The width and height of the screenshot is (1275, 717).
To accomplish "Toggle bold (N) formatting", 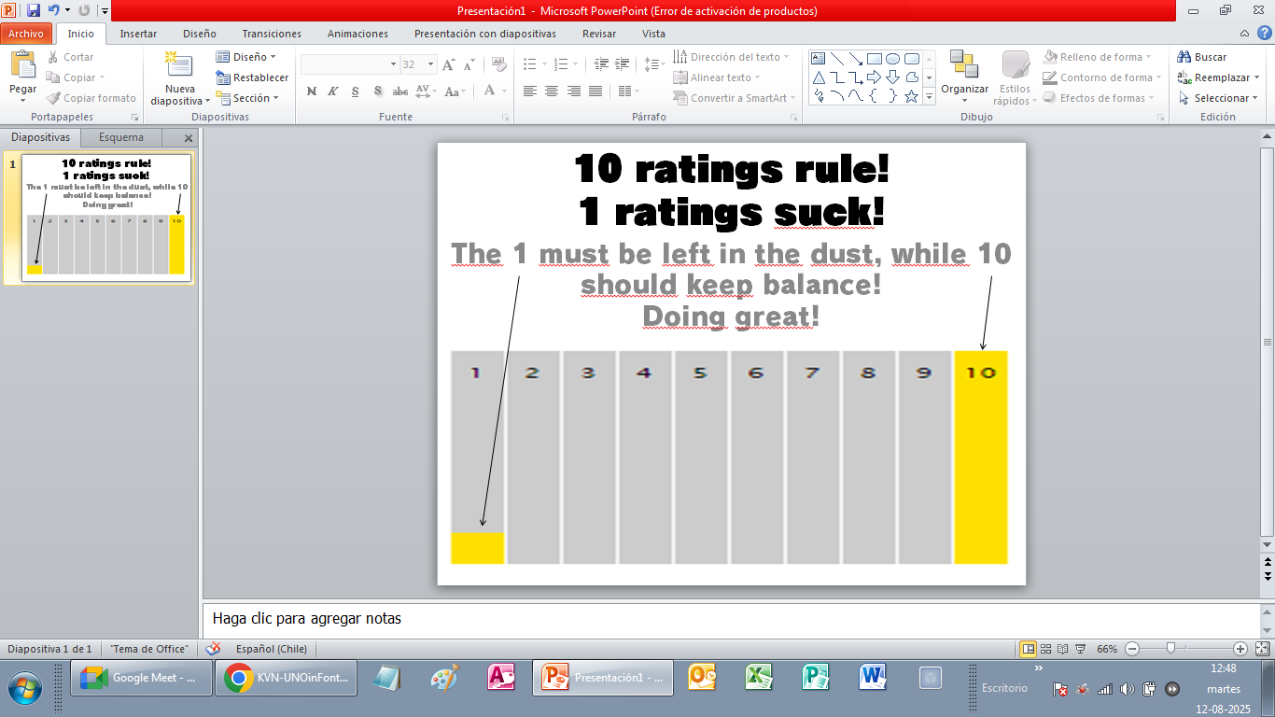I will click(312, 91).
